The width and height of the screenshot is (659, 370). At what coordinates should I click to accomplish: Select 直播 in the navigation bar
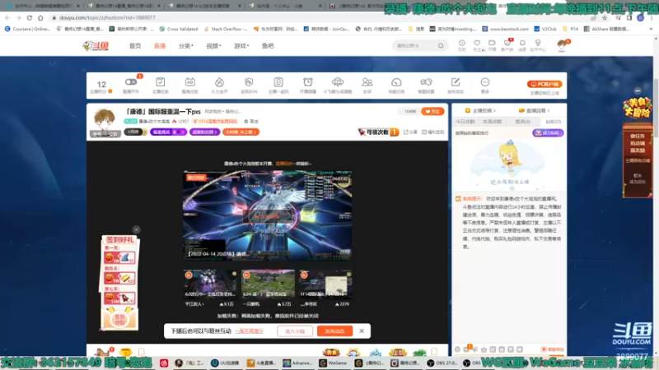[x=160, y=46]
